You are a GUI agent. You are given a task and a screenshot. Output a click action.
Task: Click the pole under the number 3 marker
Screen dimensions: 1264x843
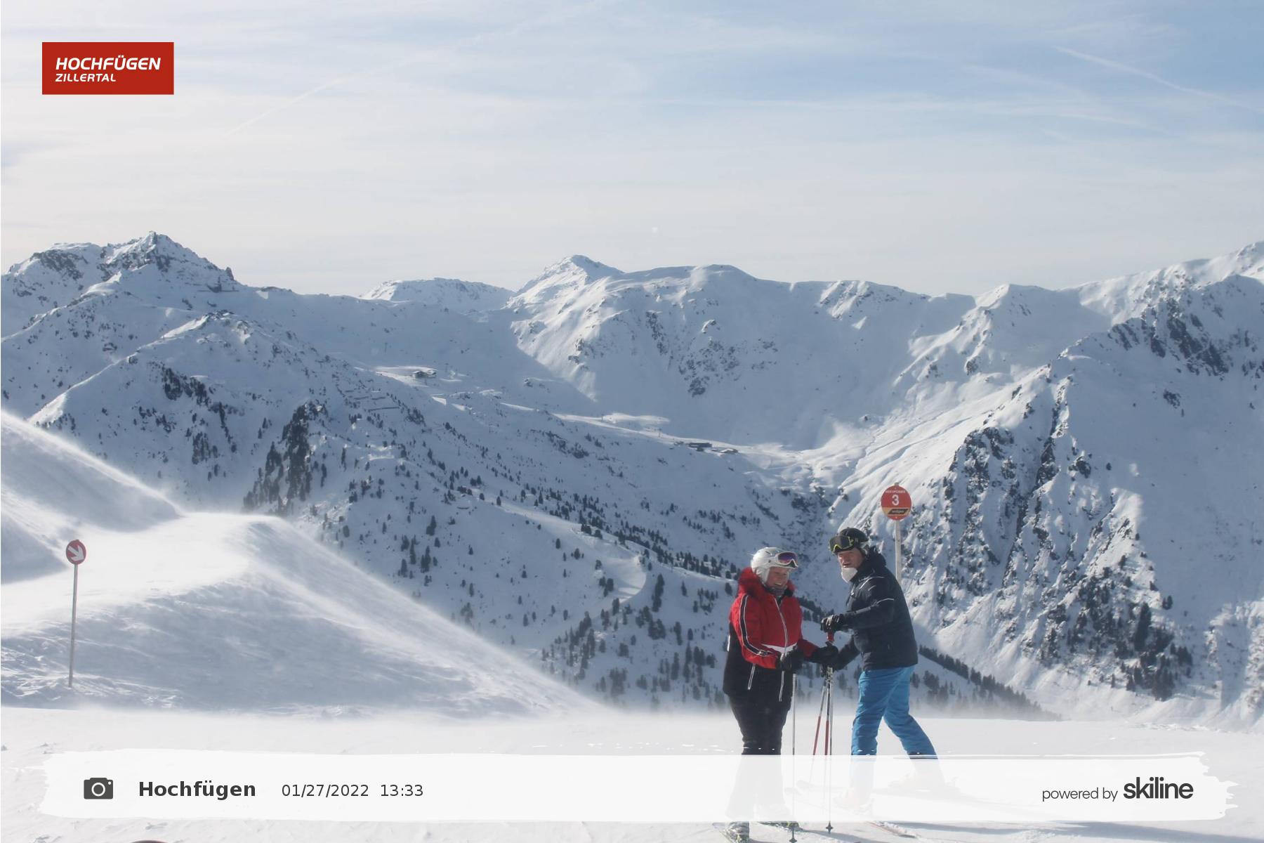(x=897, y=548)
